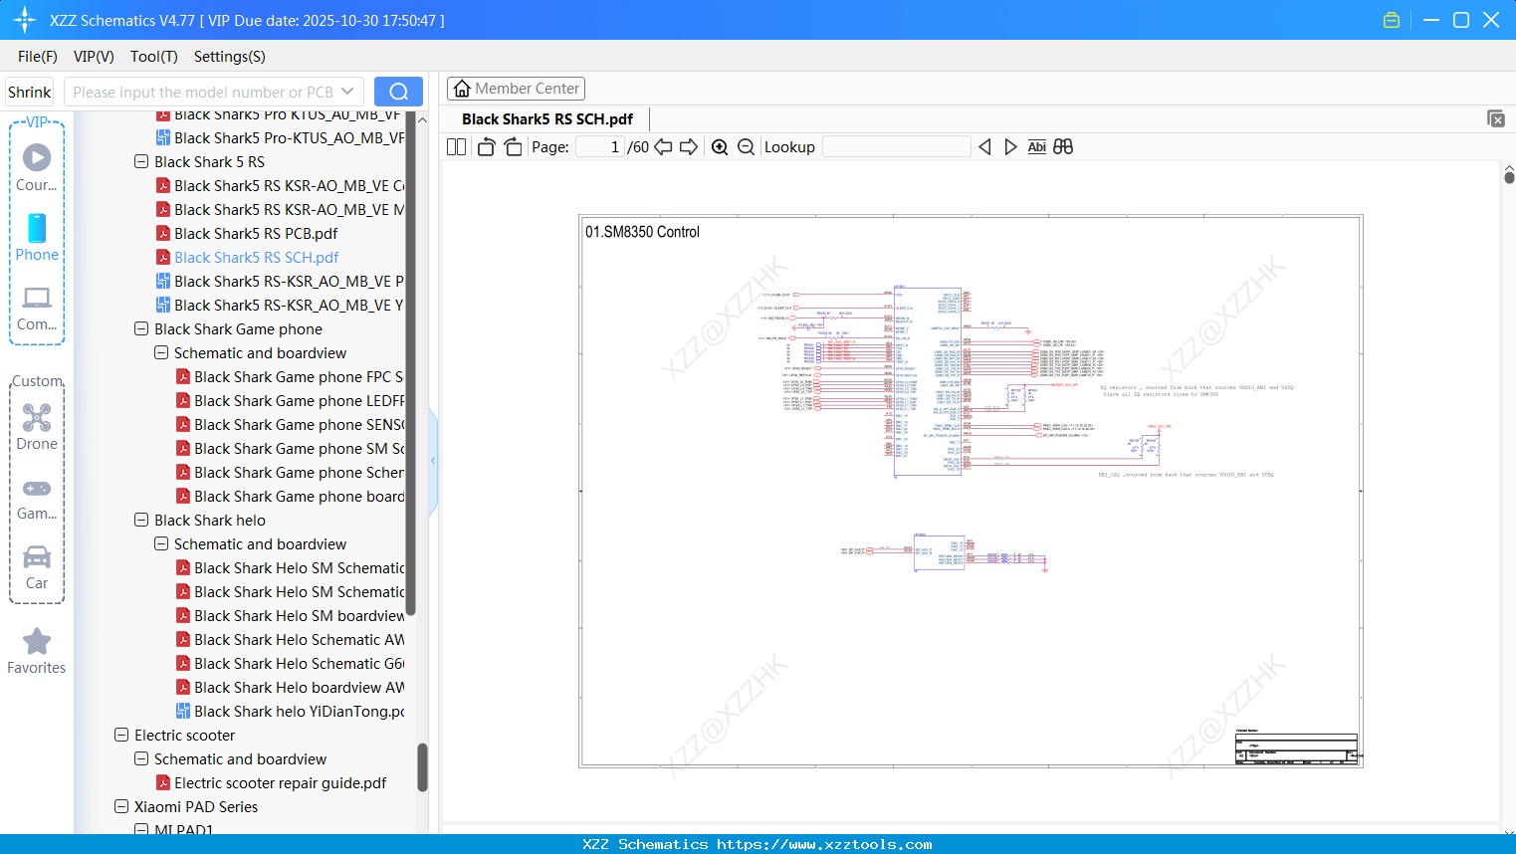Collapse Schematic and boardview under Electric scooter
1516x854 pixels.
click(x=141, y=758)
